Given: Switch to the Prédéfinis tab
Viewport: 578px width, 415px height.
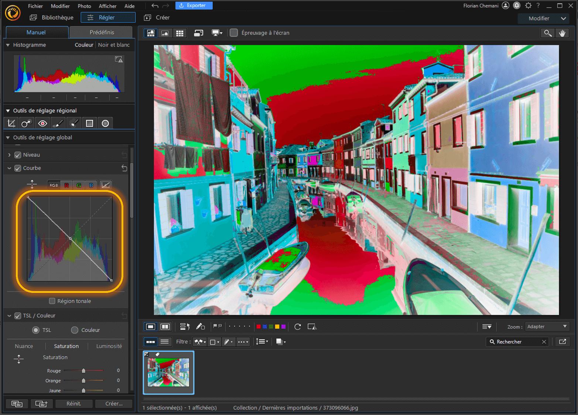Looking at the screenshot, I should click(102, 32).
